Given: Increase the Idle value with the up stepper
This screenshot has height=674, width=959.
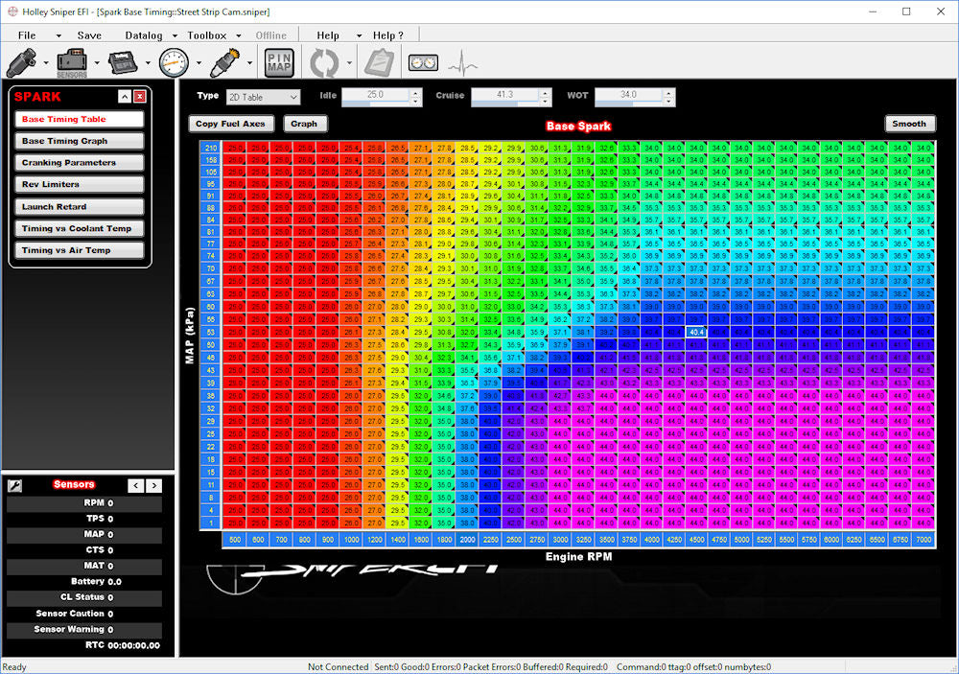Looking at the screenshot, I should pyautogui.click(x=415, y=91).
